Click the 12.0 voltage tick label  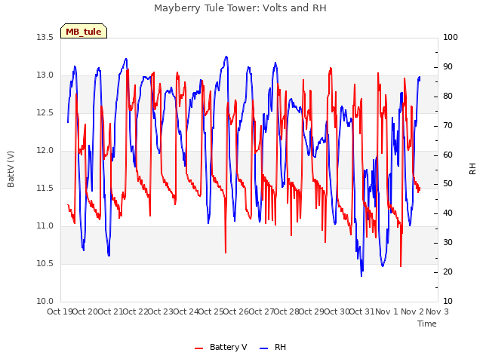tap(45, 151)
